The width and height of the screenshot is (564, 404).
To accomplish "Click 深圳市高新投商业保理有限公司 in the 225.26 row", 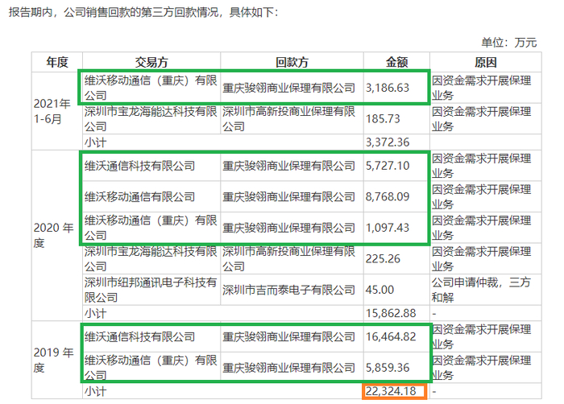I will point(288,259).
